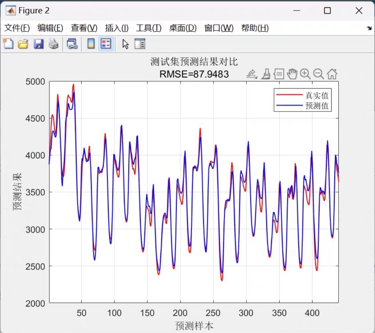Open the 帮助(H) menu

pos(255,28)
